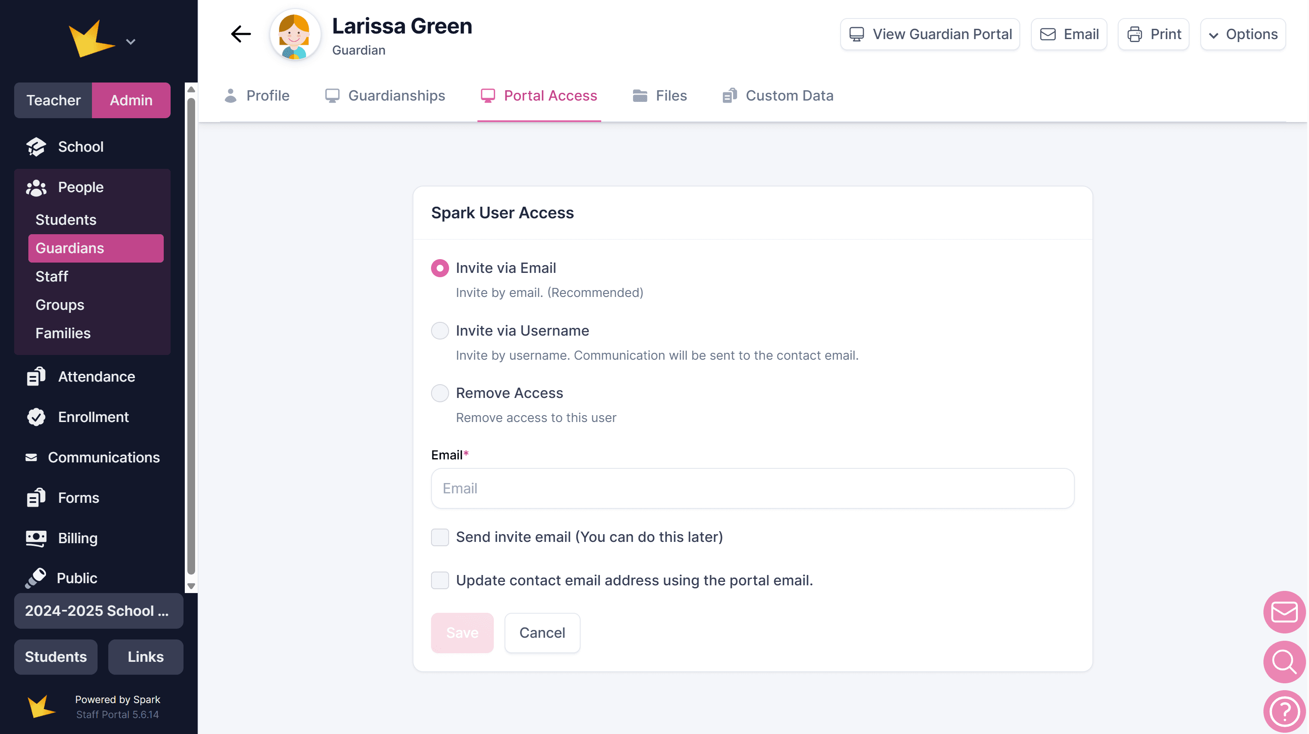This screenshot has height=734, width=1309.
Task: Select Invite via Username radio button
Action: (x=440, y=331)
